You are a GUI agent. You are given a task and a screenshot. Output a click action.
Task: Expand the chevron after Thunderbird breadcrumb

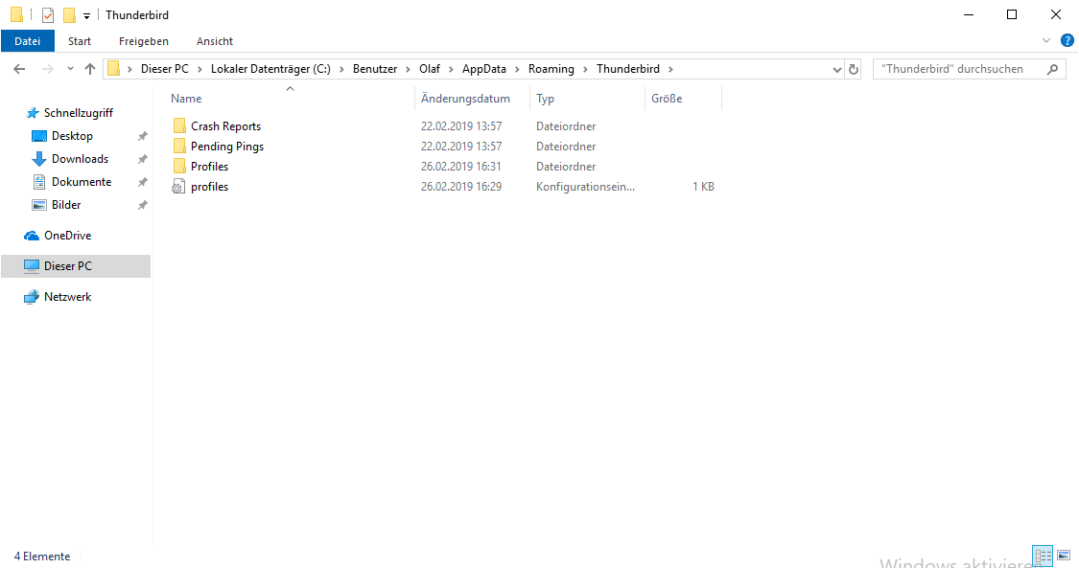pos(671,69)
